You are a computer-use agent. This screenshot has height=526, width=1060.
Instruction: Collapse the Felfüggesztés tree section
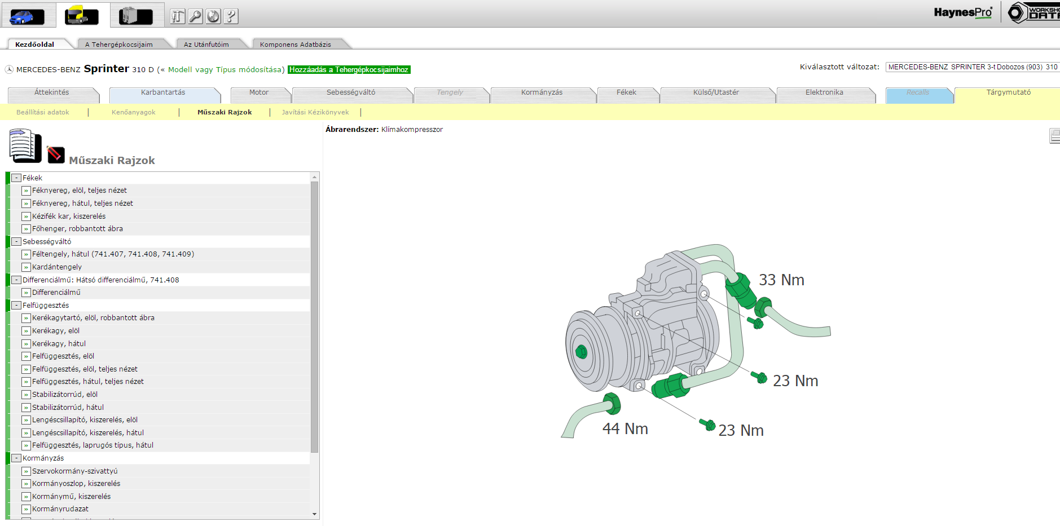16,306
